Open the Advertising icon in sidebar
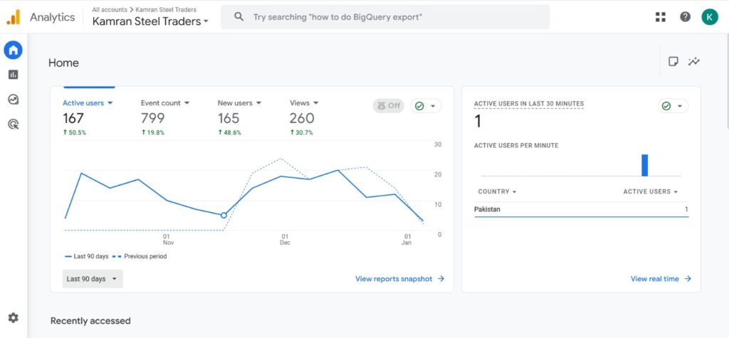 [x=13, y=124]
